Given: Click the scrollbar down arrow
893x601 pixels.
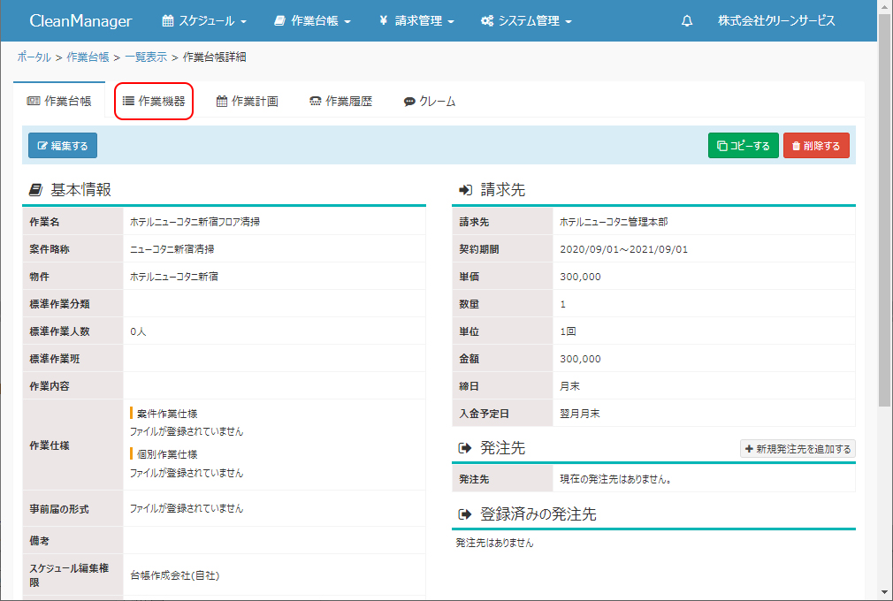Looking at the screenshot, I should [x=885, y=591].
